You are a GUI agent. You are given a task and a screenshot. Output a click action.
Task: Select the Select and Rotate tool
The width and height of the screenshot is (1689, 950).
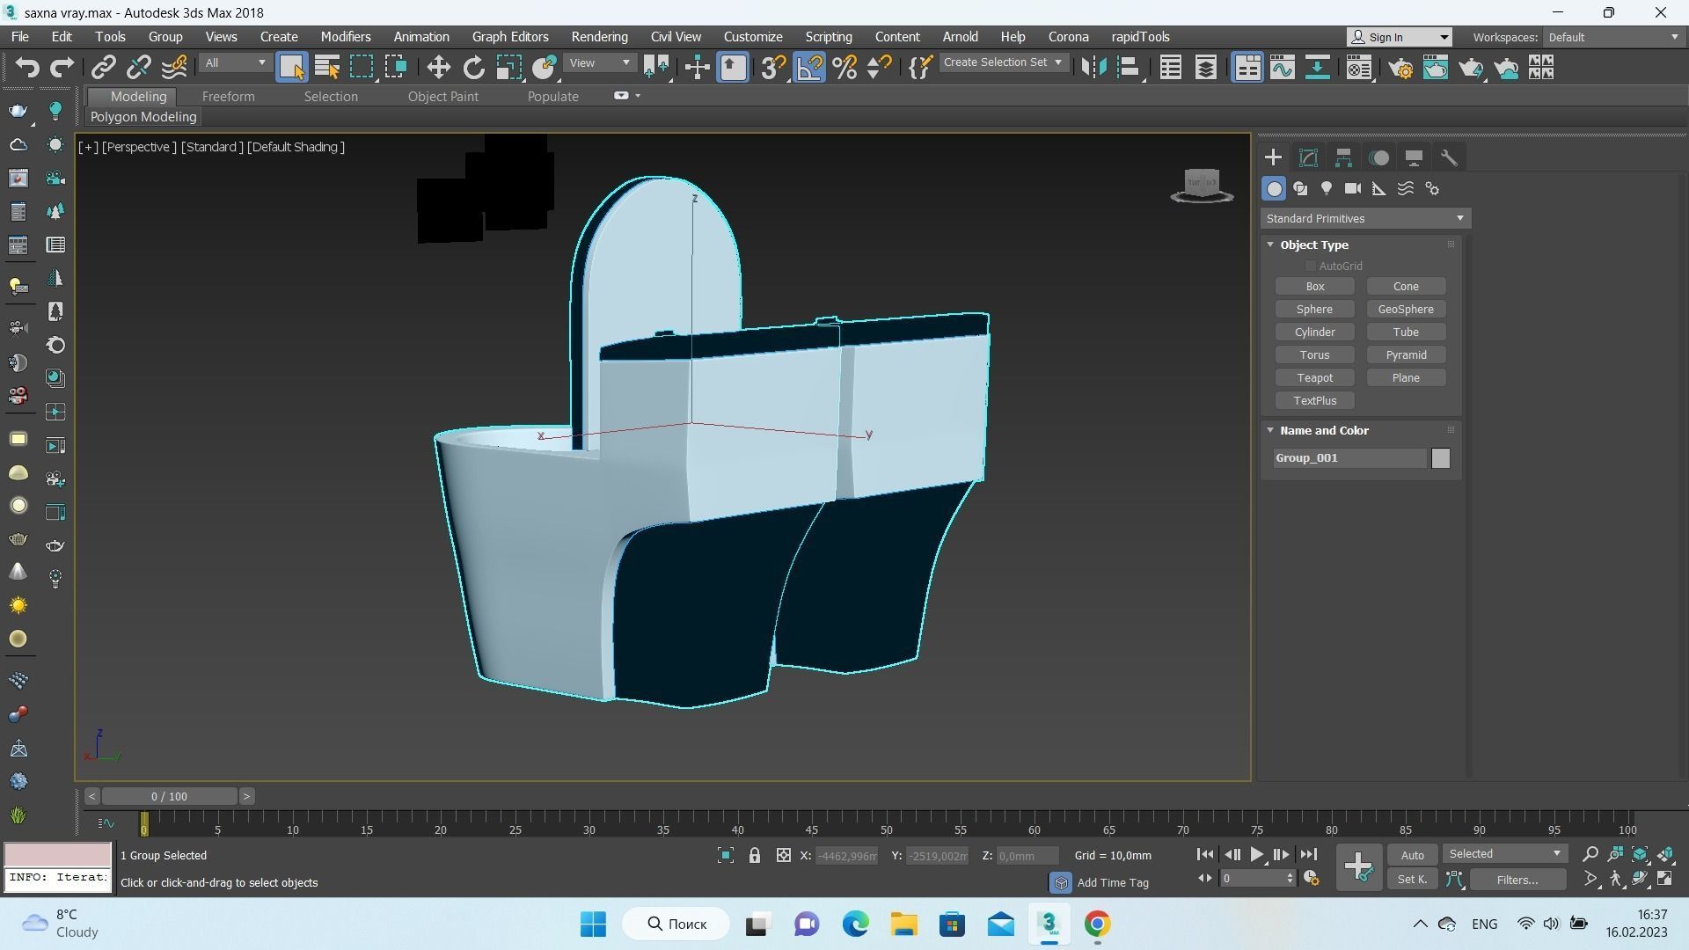click(473, 68)
